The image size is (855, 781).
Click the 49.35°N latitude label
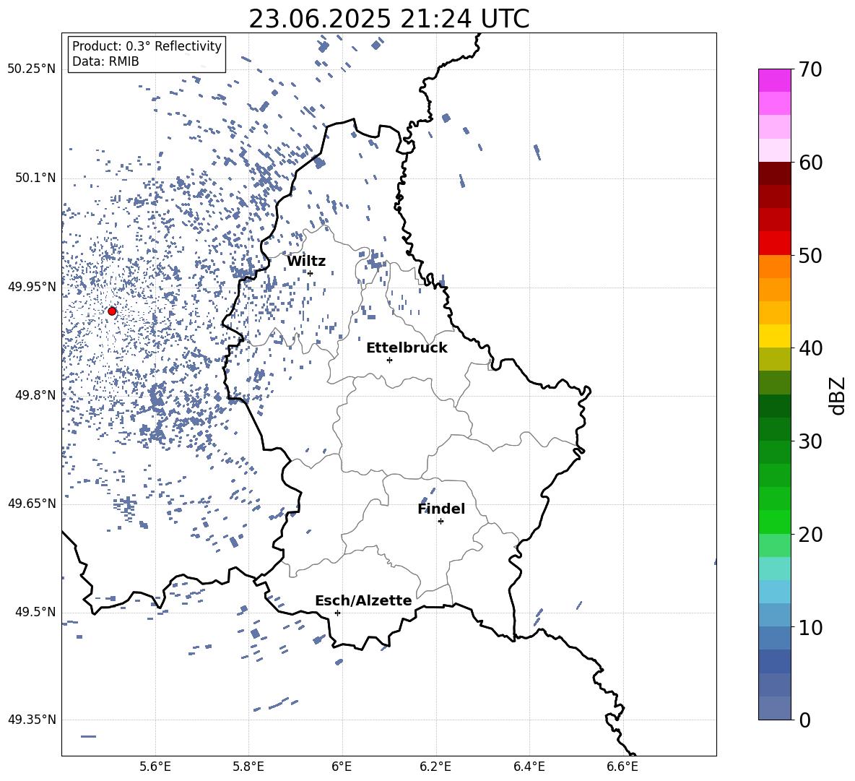(x=32, y=720)
